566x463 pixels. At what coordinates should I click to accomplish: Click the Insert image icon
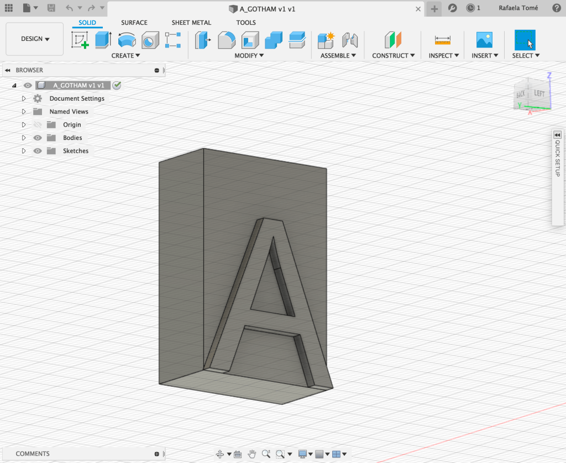pyautogui.click(x=484, y=40)
